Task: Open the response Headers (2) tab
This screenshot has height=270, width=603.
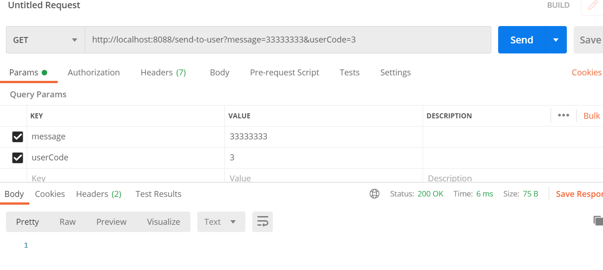Action: [x=98, y=194]
